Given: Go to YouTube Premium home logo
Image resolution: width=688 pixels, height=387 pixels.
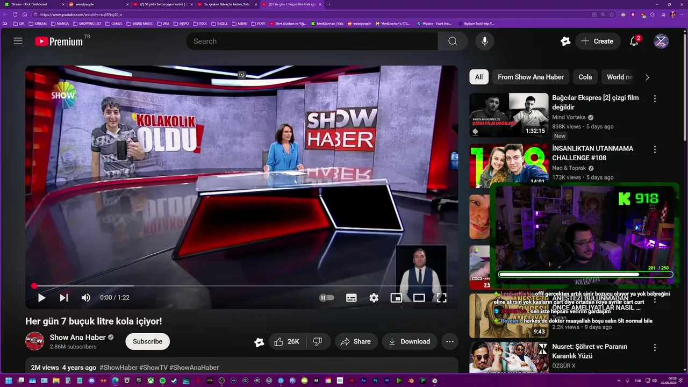Looking at the screenshot, I should pyautogui.click(x=59, y=41).
